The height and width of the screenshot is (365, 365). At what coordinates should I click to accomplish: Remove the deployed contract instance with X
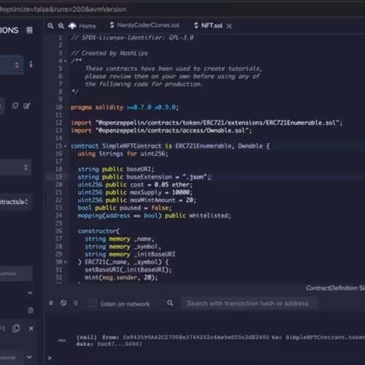31,328
